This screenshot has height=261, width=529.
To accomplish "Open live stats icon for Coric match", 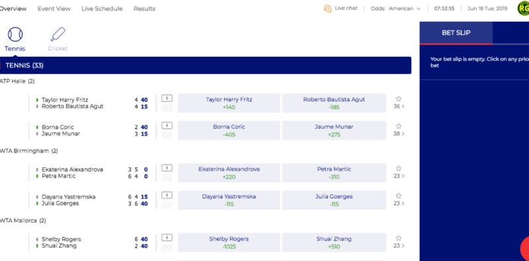I will click(x=167, y=126).
